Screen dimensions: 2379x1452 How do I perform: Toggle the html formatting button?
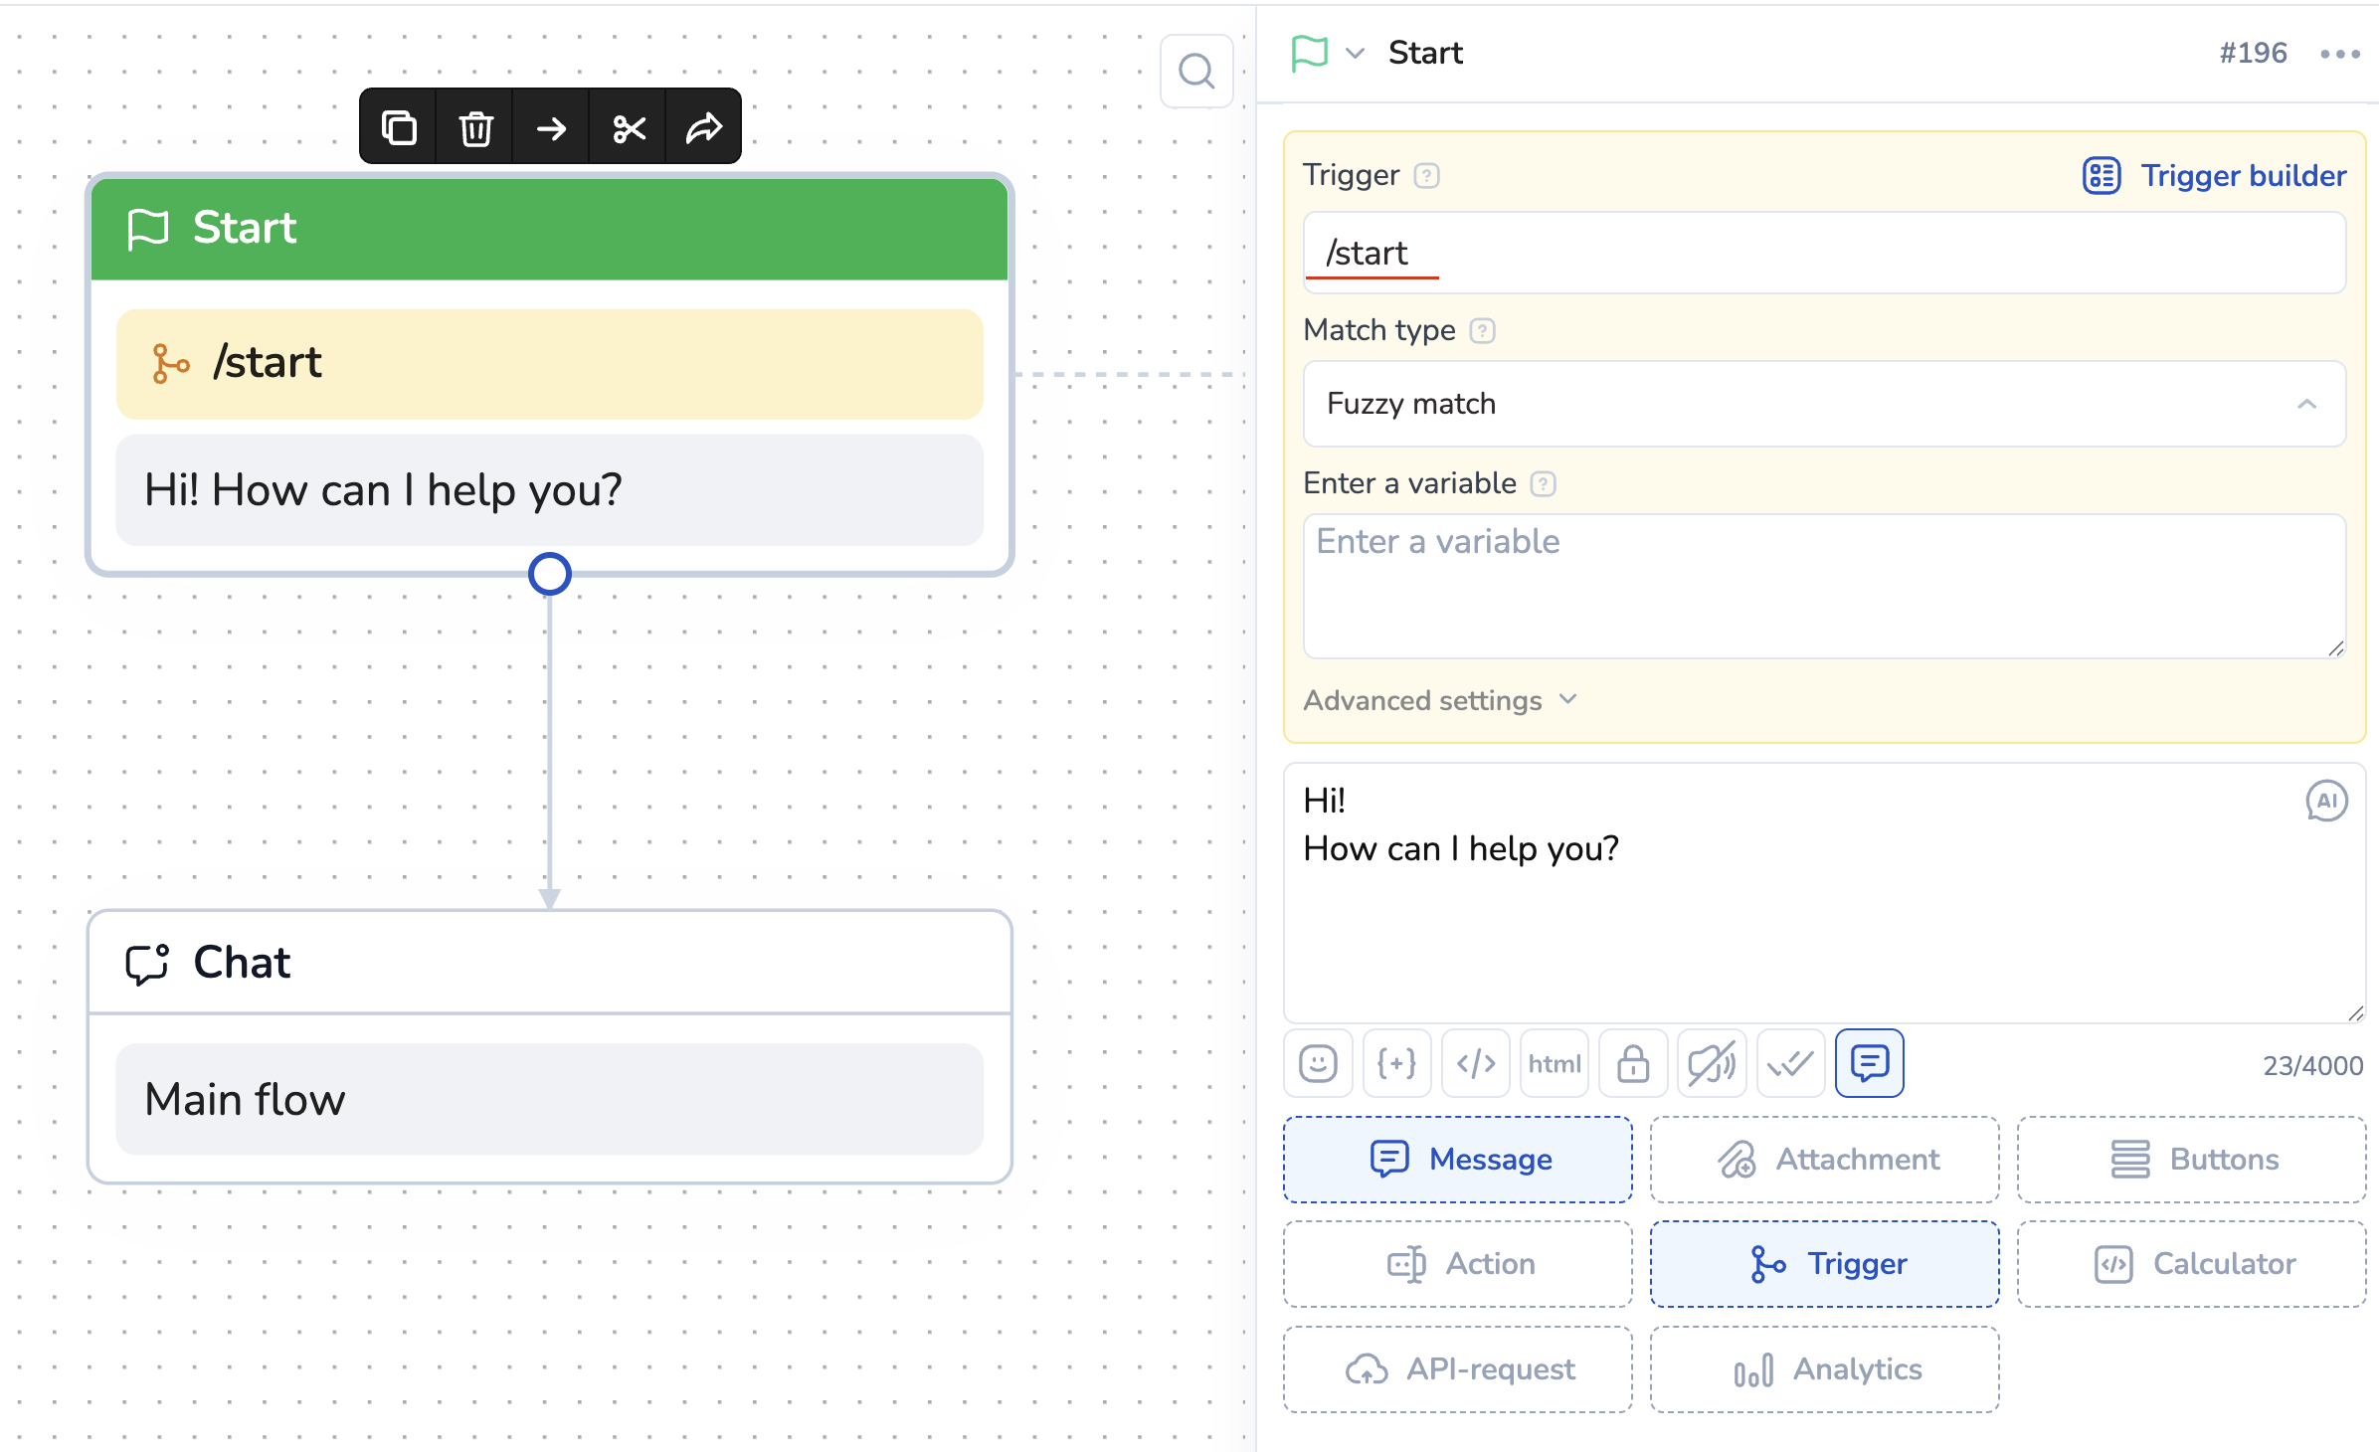1555,1064
